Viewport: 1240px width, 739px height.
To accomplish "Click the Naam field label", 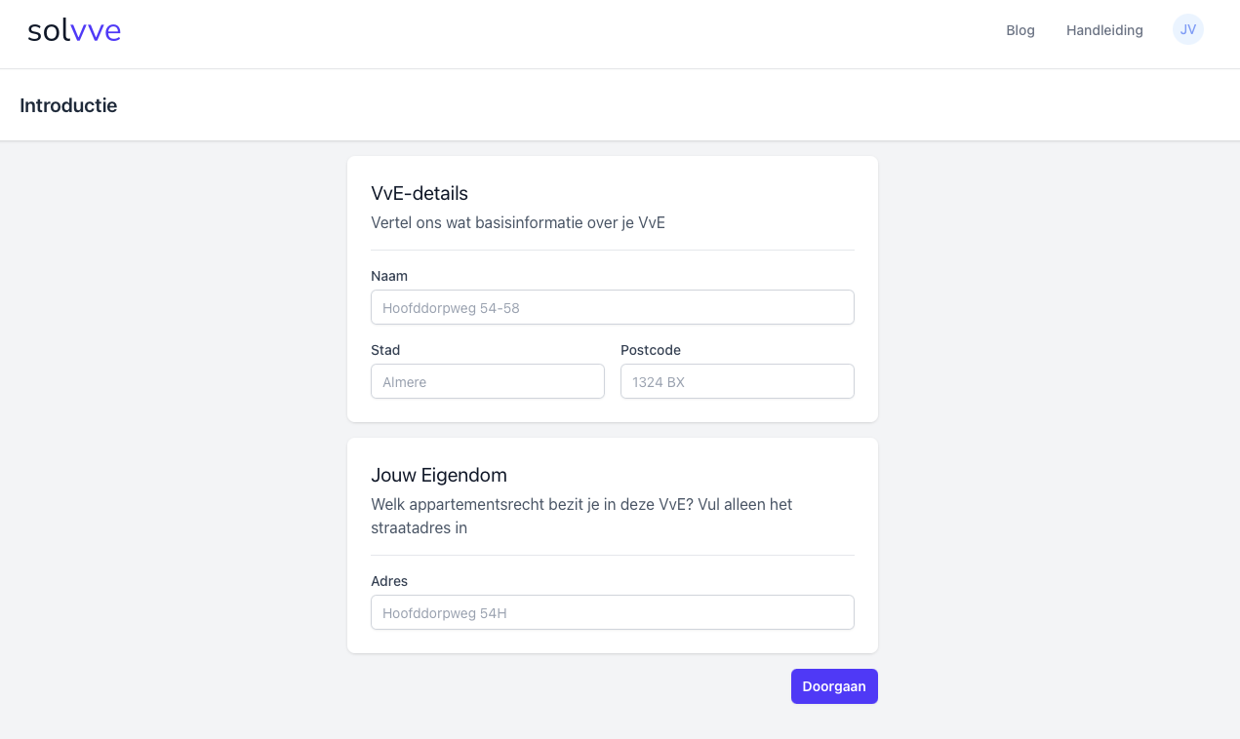I will (x=389, y=276).
